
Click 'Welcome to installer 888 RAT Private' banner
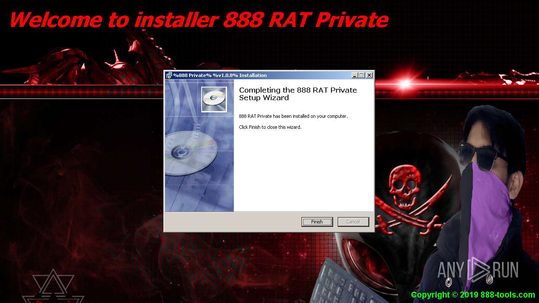tap(199, 19)
